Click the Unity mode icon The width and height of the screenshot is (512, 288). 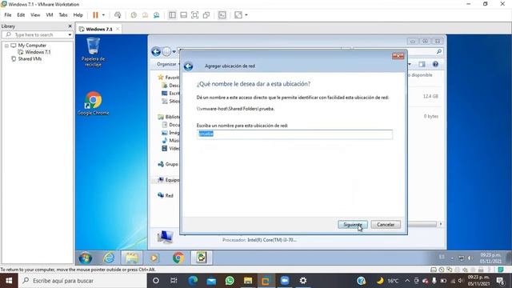coord(206,15)
